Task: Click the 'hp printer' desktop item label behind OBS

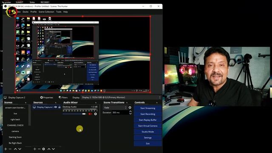Action: [x=6, y=2]
